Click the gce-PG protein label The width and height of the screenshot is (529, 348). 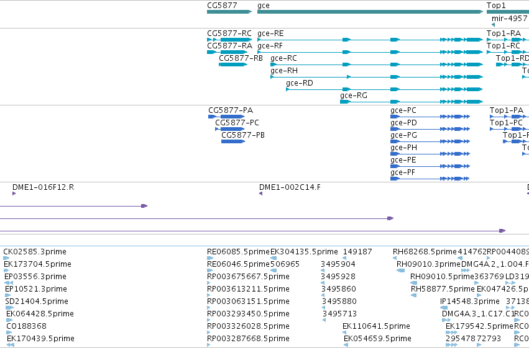[404, 135]
